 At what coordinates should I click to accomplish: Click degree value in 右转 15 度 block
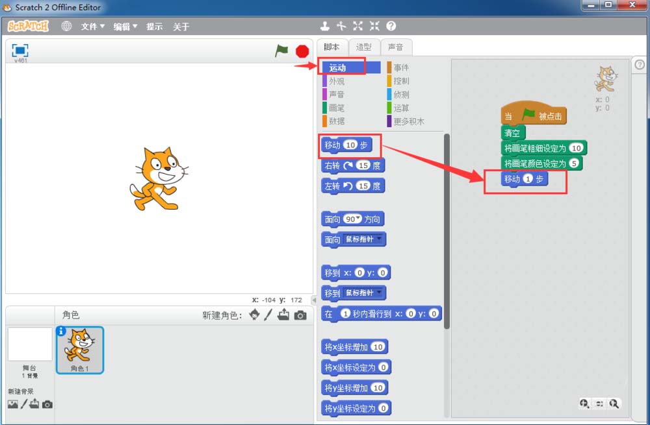[363, 165]
